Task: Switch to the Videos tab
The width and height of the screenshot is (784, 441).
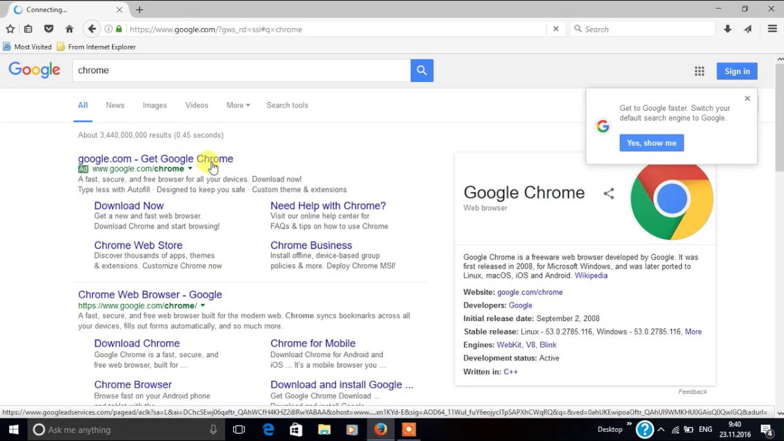Action: click(197, 105)
